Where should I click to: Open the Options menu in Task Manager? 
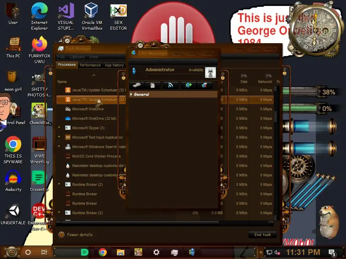[x=77, y=57]
